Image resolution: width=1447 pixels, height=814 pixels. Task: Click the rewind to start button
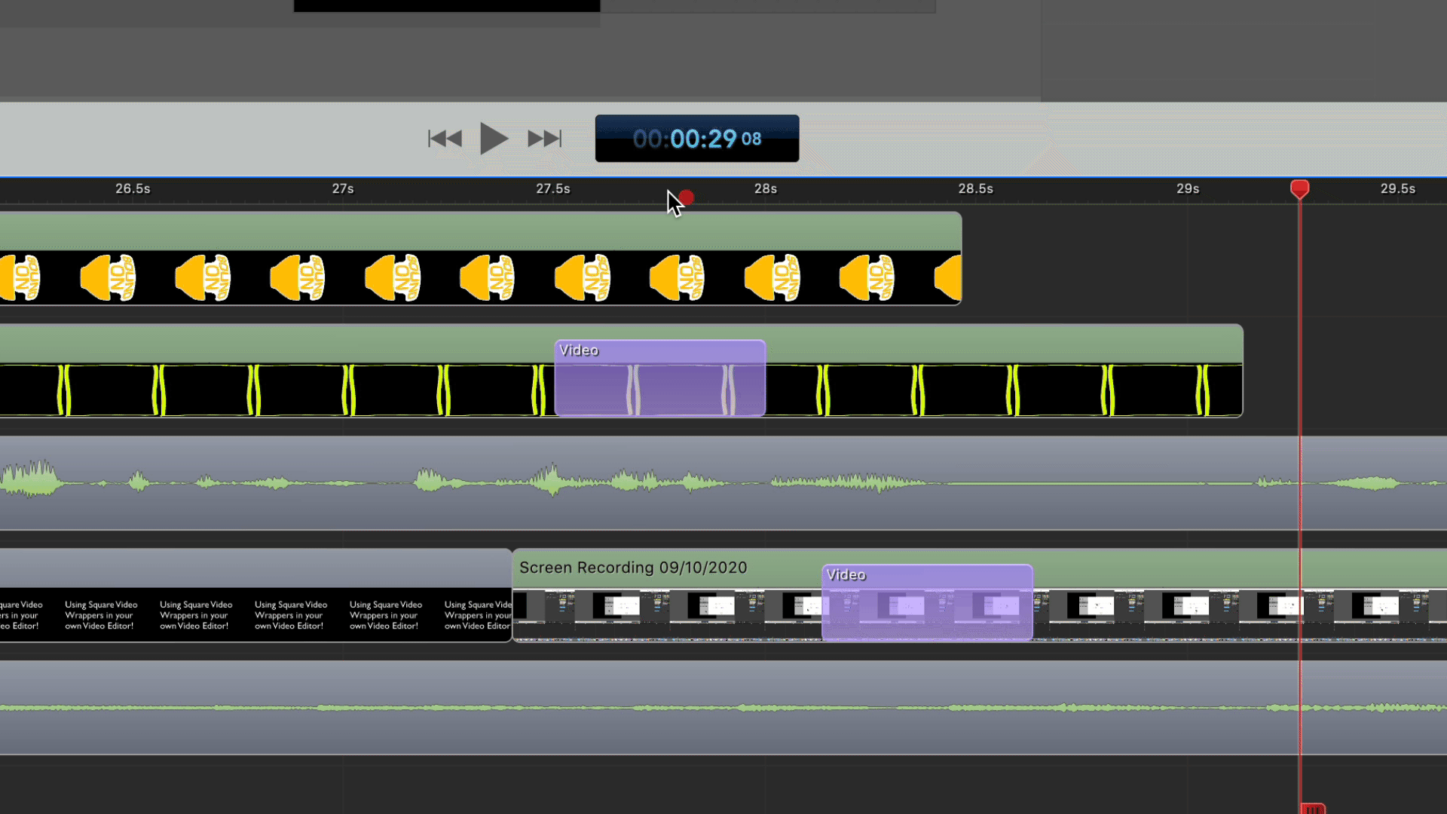tap(445, 139)
